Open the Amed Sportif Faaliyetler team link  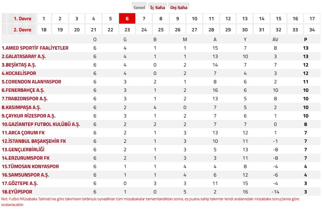(x=35, y=48)
